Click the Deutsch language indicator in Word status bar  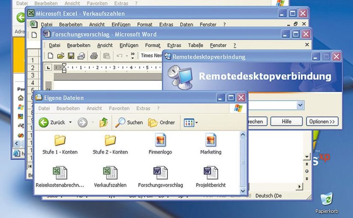(x=269, y=196)
